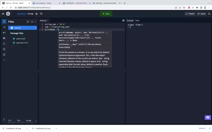The image size is (212, 132).
Task: Reload the page
Action: coord(11,8)
